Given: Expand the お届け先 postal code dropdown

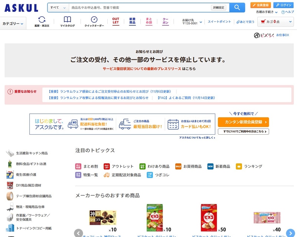Looking at the screenshot, I should [192, 22].
